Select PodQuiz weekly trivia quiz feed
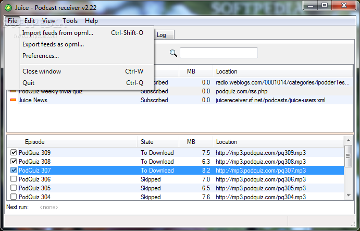This screenshot has width=360, height=231. click(51, 92)
